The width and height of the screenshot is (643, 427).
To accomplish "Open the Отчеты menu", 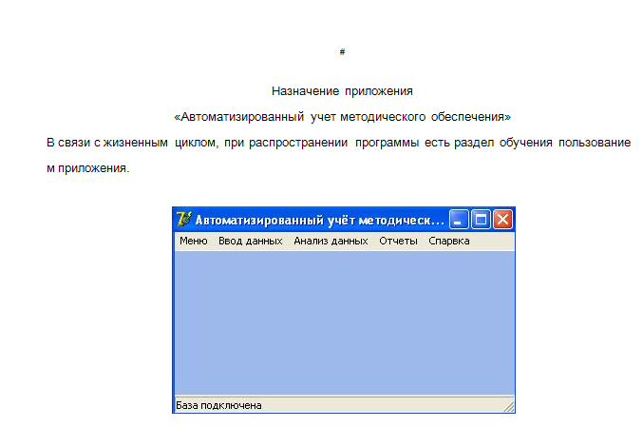I will tap(398, 241).
